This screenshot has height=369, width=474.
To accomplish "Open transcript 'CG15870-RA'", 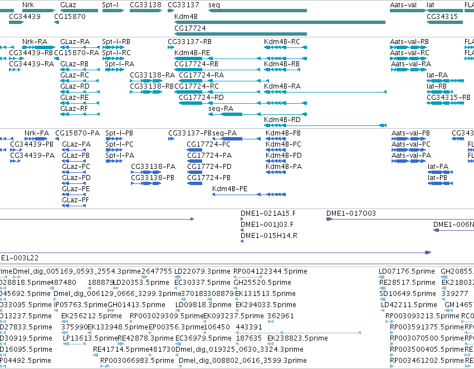I will [76, 53].
